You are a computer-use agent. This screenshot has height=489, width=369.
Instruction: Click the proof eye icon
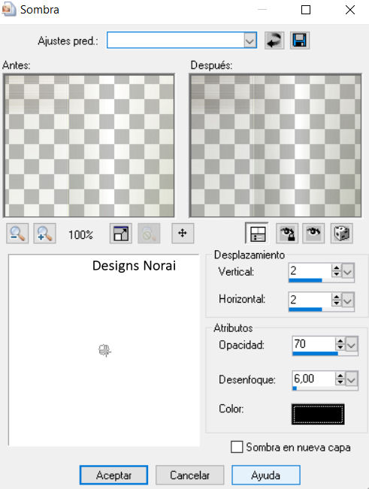(x=314, y=234)
